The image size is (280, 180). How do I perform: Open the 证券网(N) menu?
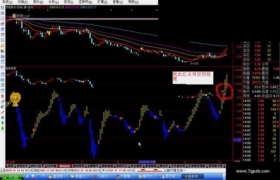tap(85, 2)
